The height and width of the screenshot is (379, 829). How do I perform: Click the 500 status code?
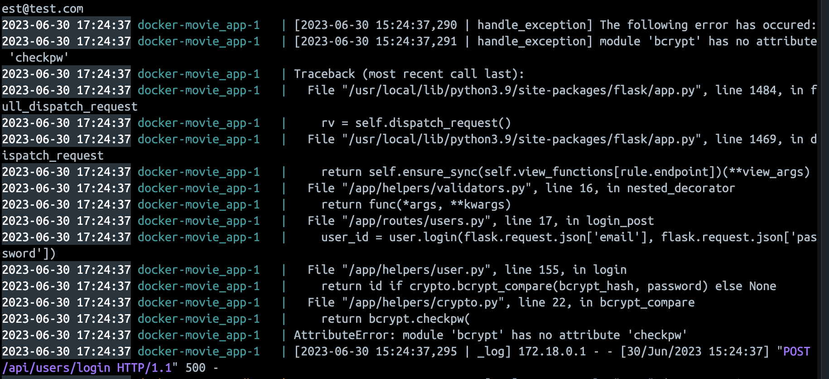pyautogui.click(x=195, y=368)
